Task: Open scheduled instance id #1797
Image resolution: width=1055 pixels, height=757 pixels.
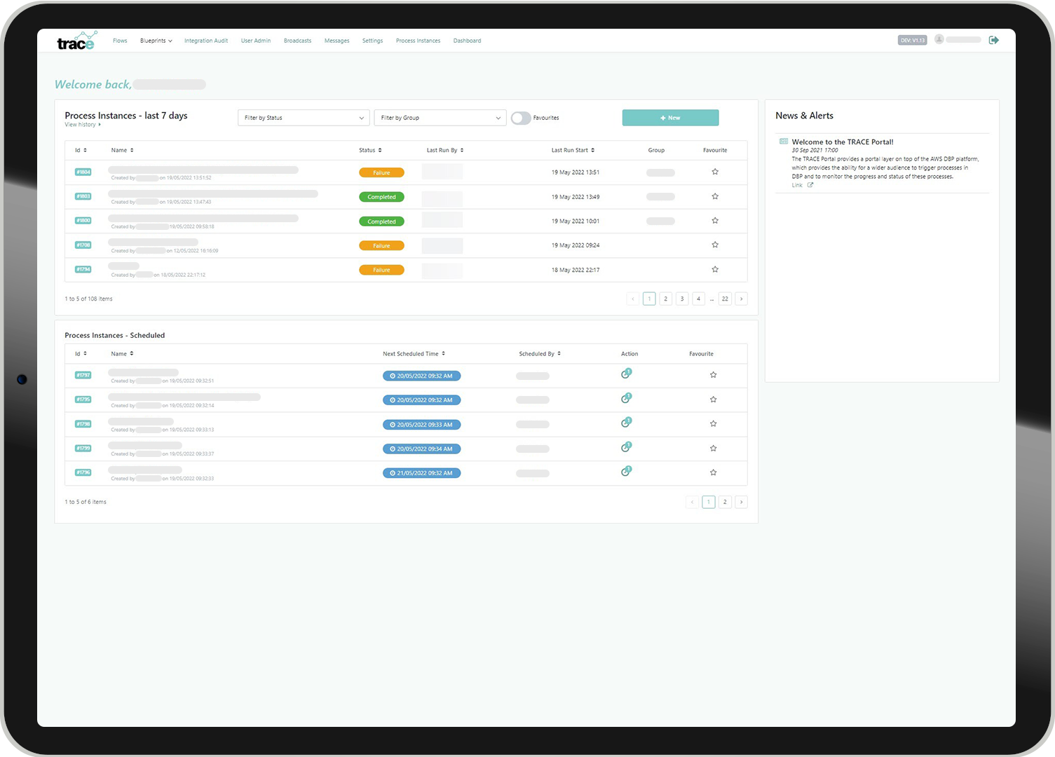Action: click(x=83, y=375)
